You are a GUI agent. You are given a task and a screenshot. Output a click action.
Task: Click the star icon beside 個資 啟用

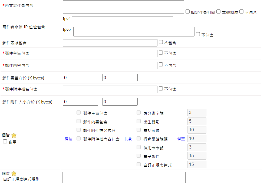coord(14,136)
